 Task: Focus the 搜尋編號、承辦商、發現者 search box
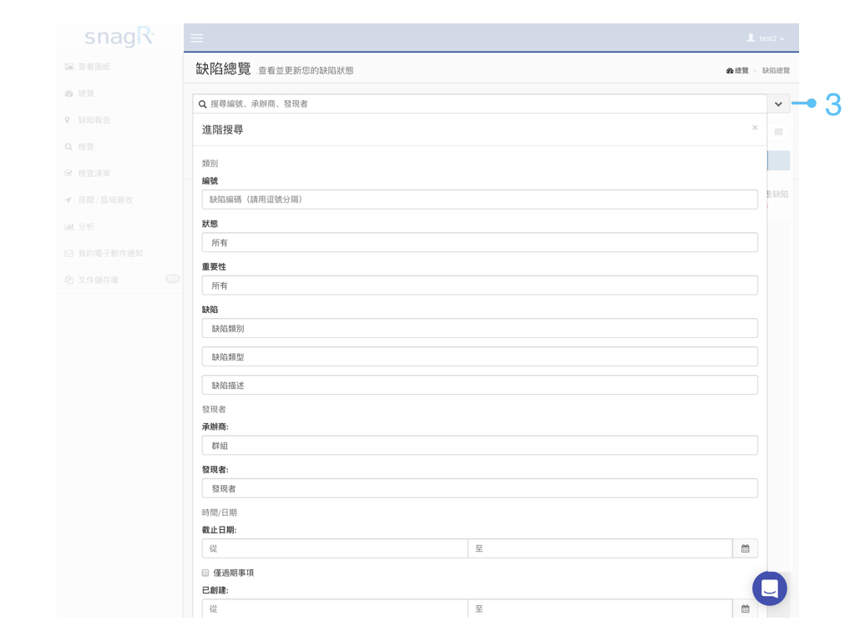pos(480,104)
